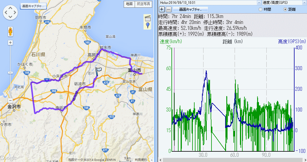Viewport: 307px width, 162px height.
Task: Zoom in the map with plus button
Action: coord(10,43)
